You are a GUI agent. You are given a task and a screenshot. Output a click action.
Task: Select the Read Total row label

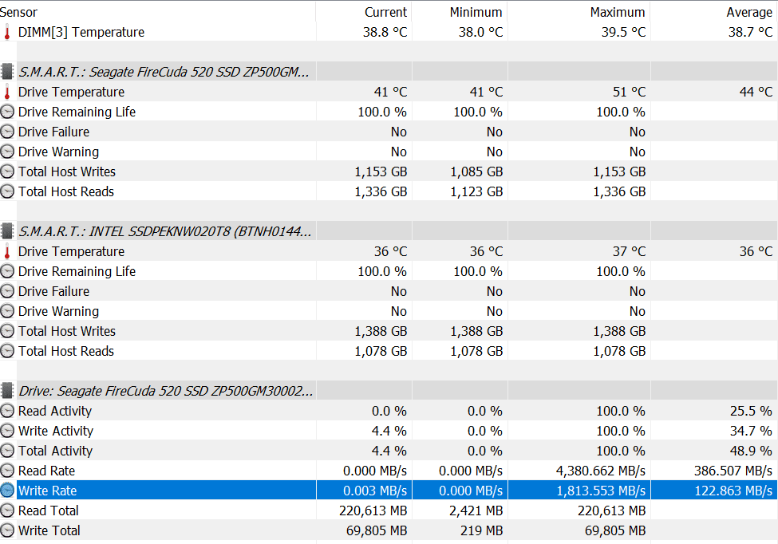click(49, 510)
